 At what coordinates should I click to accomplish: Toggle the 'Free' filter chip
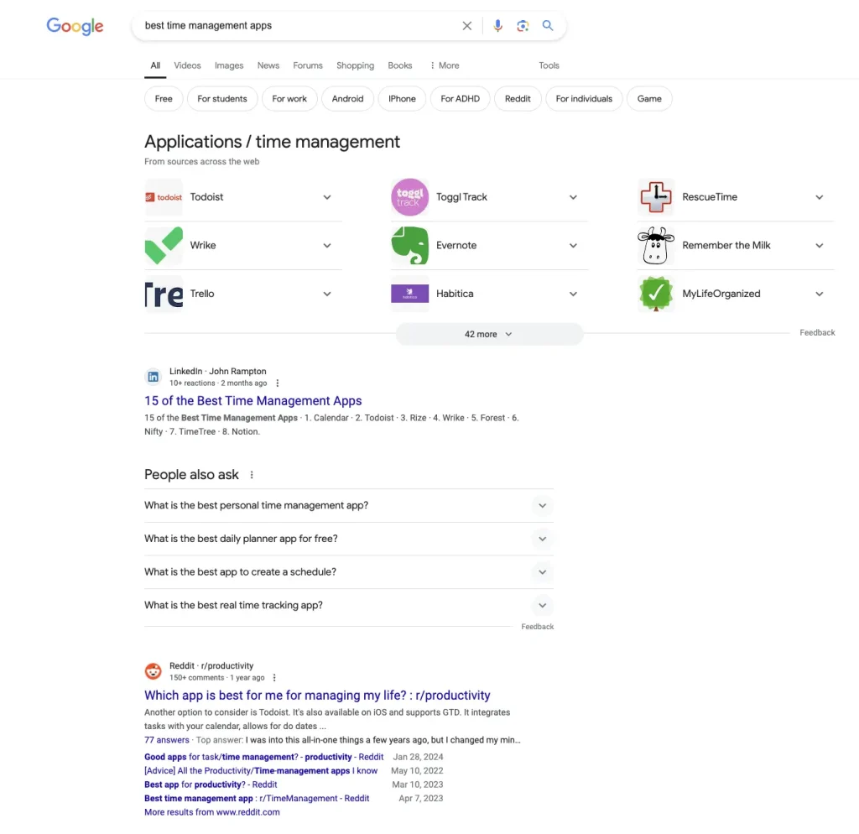(x=163, y=98)
